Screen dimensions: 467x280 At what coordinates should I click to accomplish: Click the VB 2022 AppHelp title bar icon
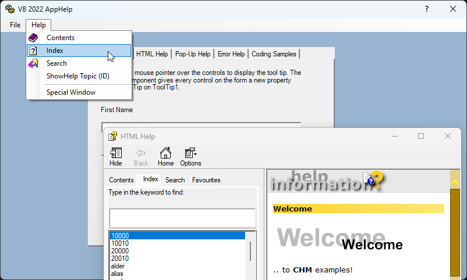click(10, 9)
